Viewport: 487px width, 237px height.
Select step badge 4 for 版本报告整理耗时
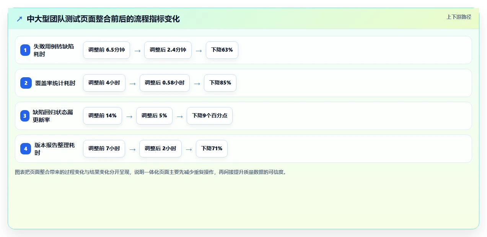click(x=26, y=149)
